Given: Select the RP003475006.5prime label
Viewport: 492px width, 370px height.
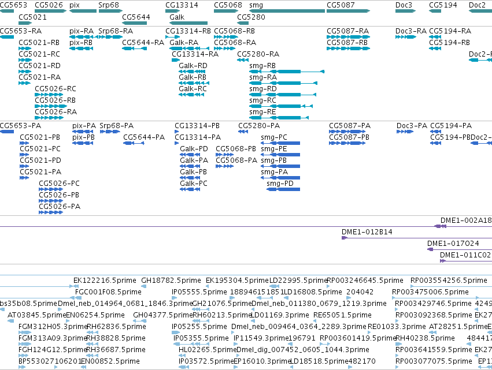Looking at the screenshot, I should pyautogui.click(x=430, y=292).
